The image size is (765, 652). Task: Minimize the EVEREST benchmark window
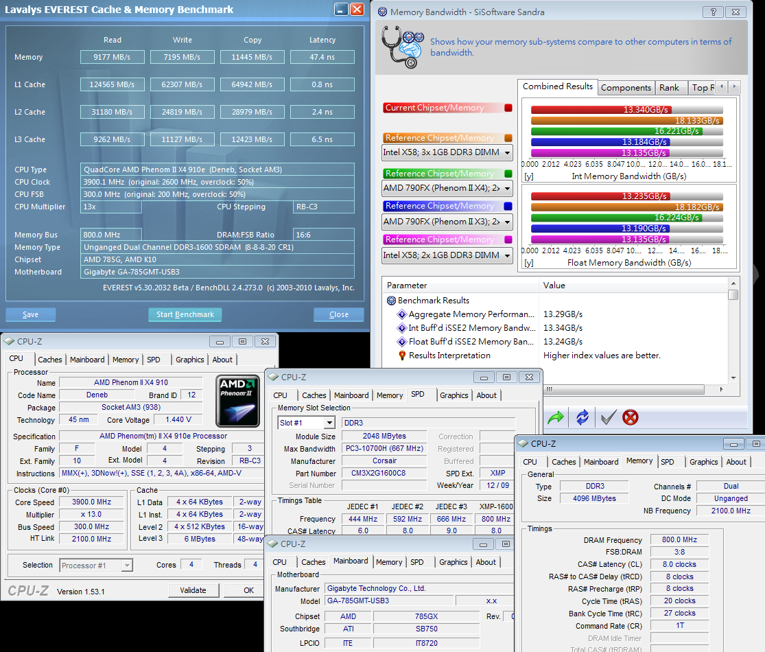[x=341, y=10]
